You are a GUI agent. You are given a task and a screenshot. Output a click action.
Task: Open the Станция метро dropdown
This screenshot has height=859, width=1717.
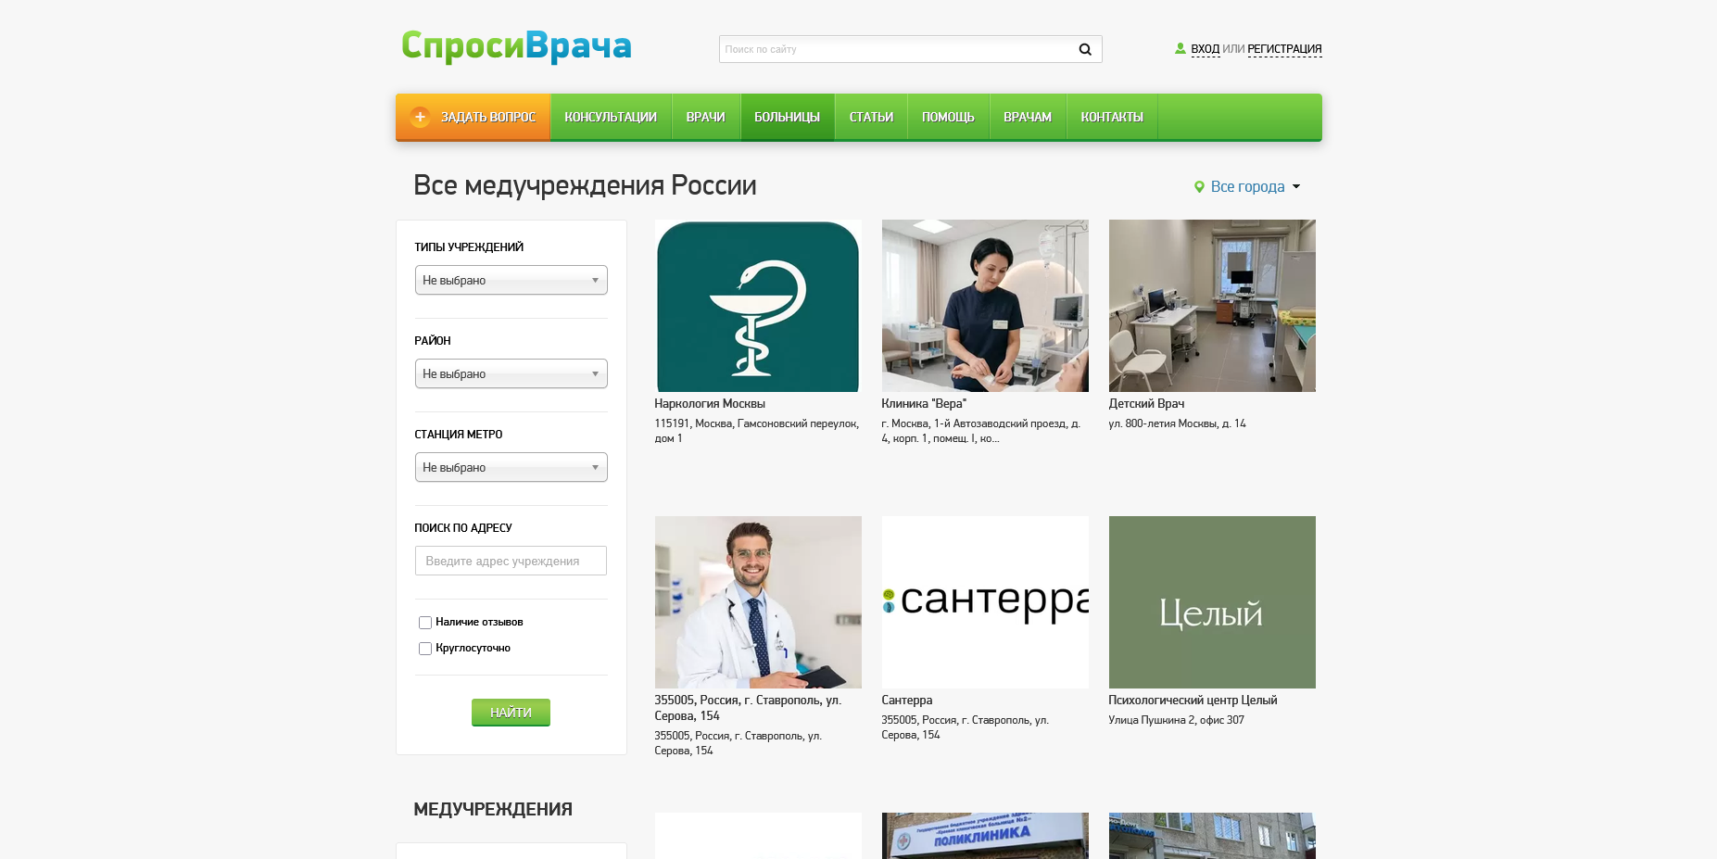[511, 467]
